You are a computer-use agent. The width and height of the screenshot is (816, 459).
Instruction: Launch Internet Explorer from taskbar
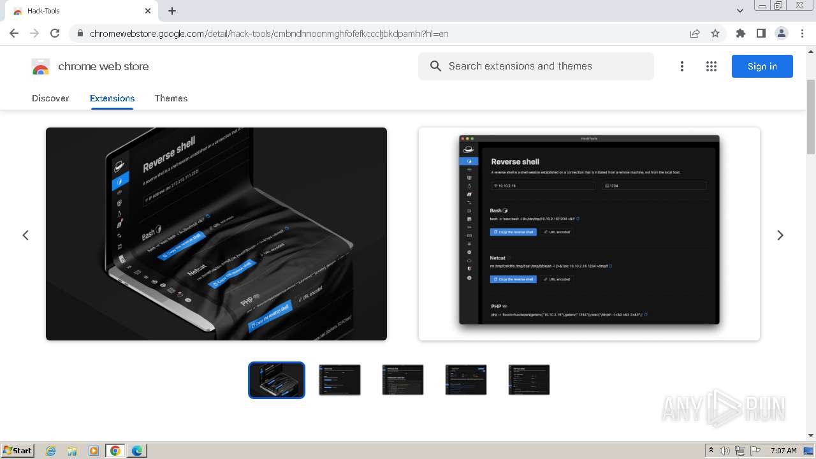tap(51, 451)
